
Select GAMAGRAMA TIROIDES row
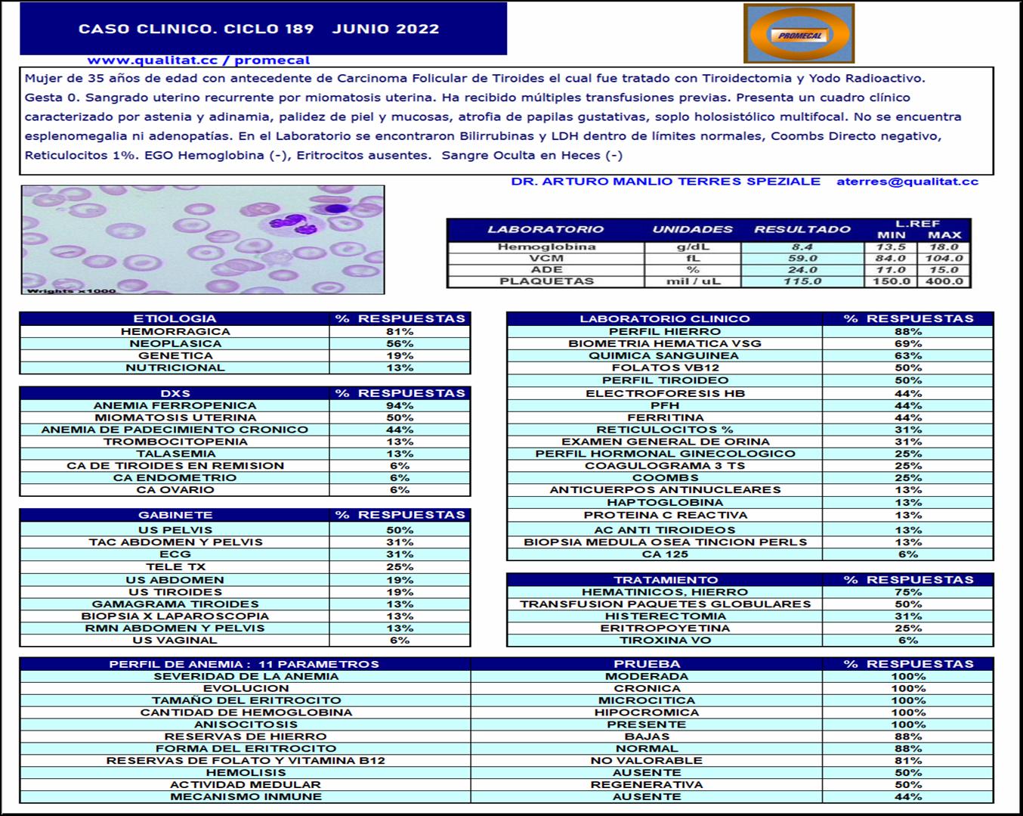[245, 604]
